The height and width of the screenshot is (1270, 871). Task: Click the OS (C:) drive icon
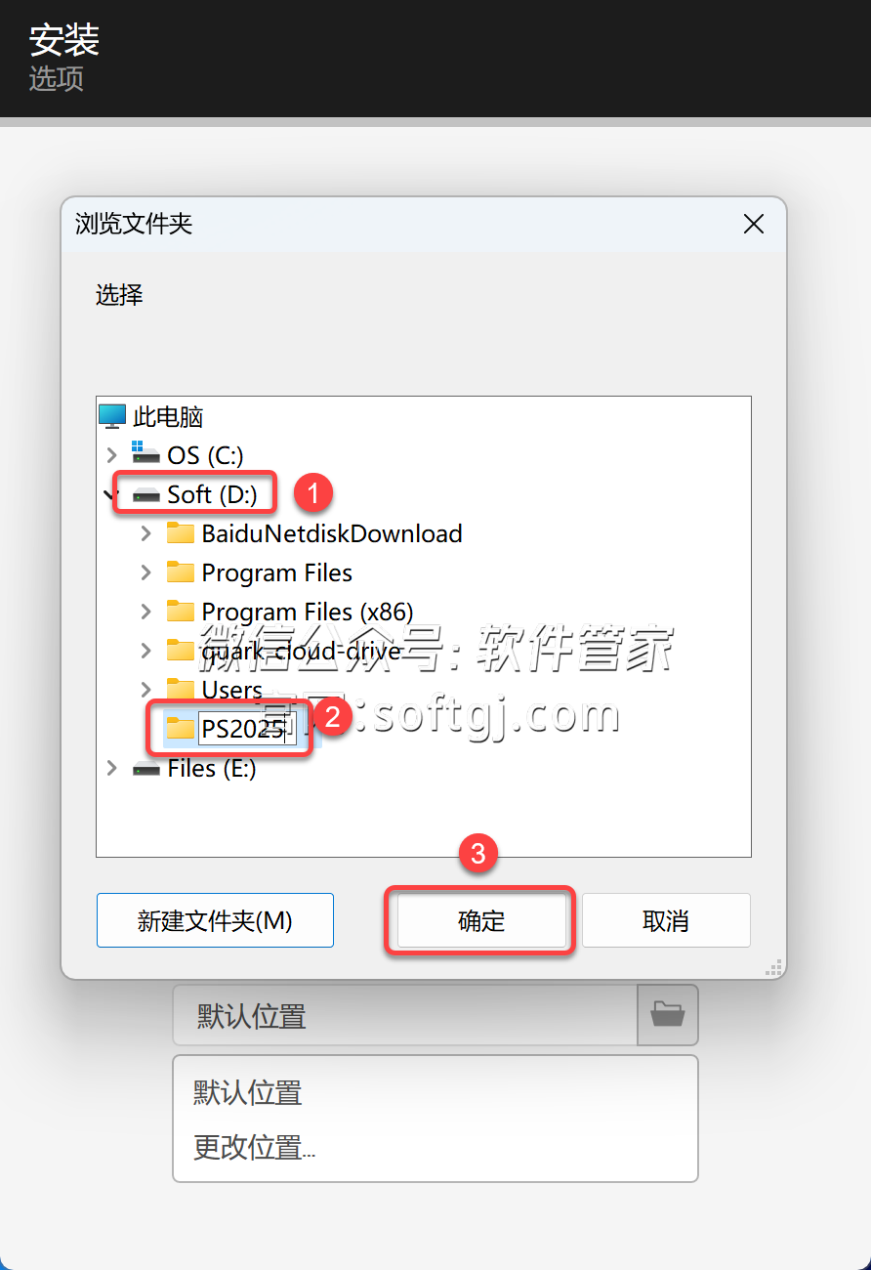pos(146,455)
